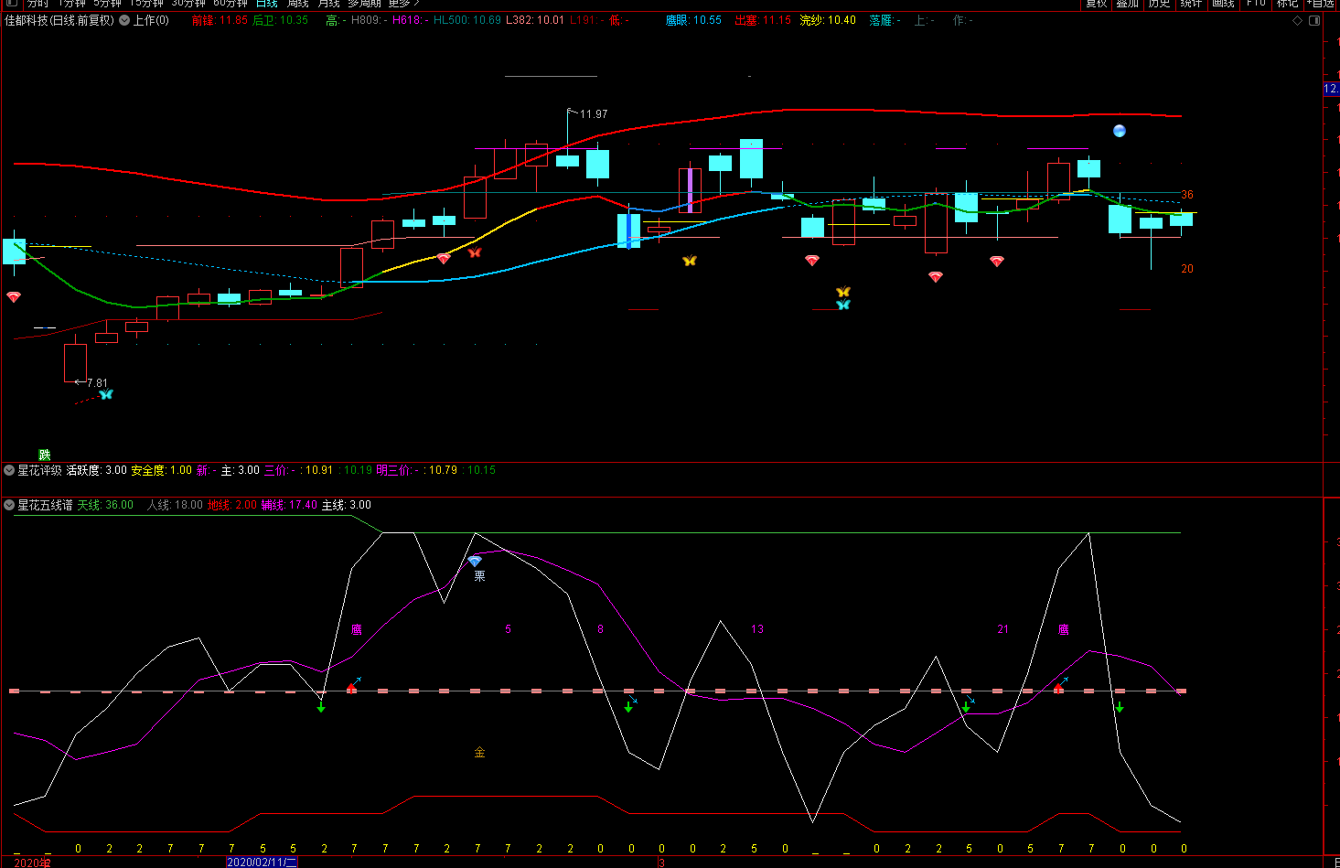Viewport: 1340px width, 868px height.
Task: Click the 7.81 low price label
Action: coord(97,383)
